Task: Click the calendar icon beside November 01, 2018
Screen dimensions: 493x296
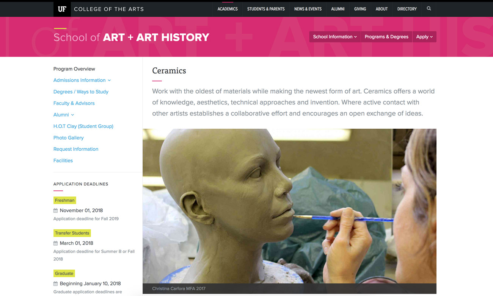Action: pyautogui.click(x=56, y=210)
